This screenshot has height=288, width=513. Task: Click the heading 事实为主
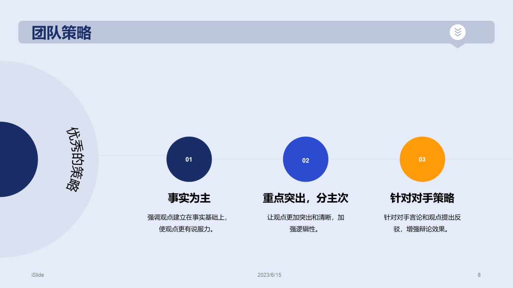[189, 198]
